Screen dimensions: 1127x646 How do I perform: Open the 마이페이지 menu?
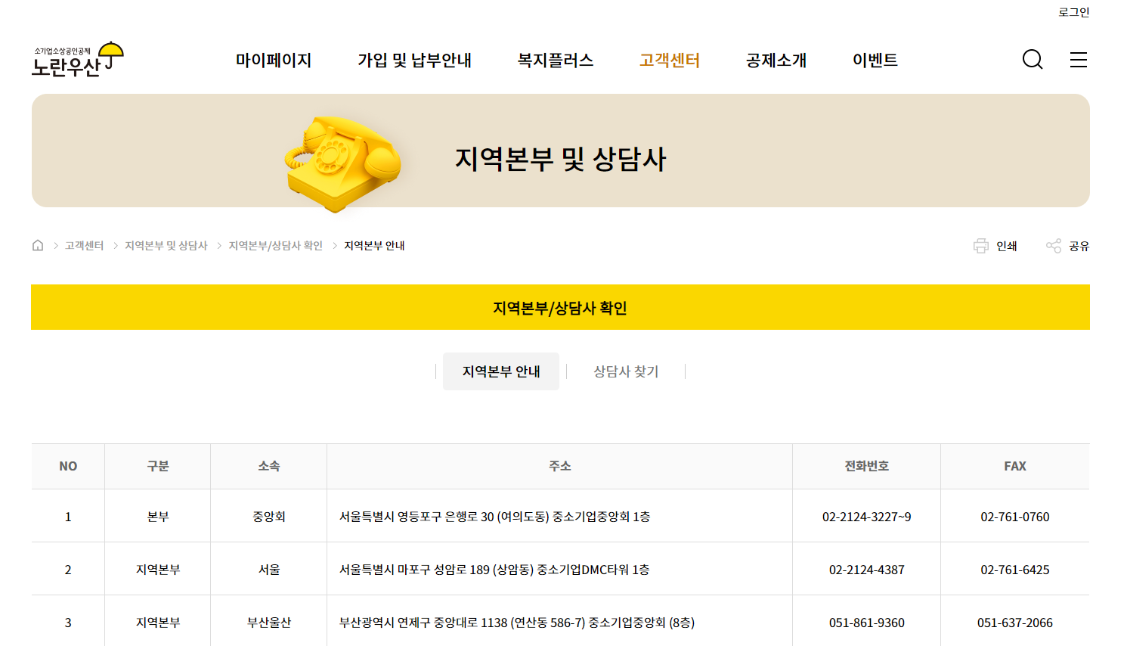tap(274, 60)
